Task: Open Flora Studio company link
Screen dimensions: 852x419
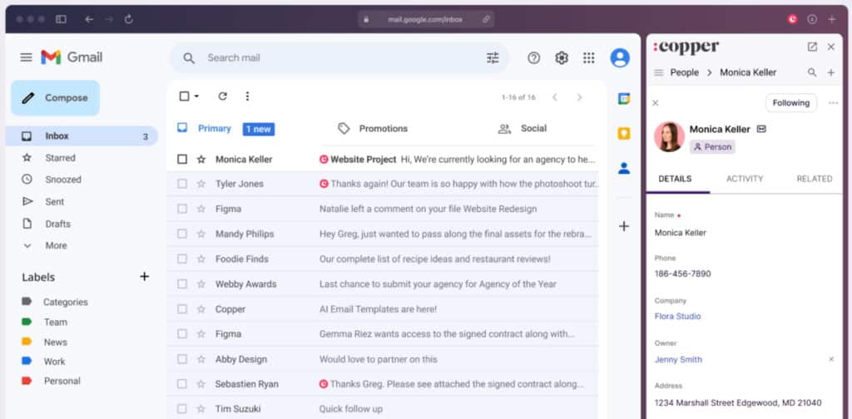Action: (x=677, y=317)
